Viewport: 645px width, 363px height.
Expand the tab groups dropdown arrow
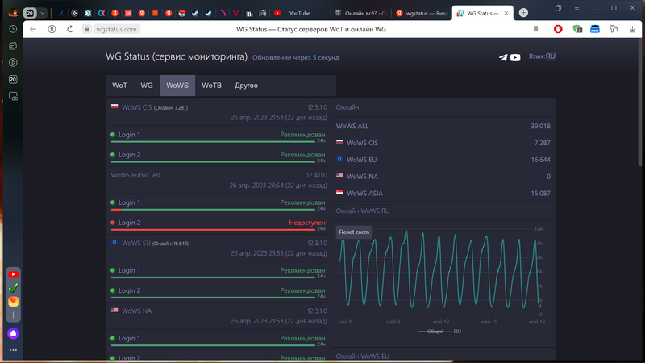(x=43, y=13)
